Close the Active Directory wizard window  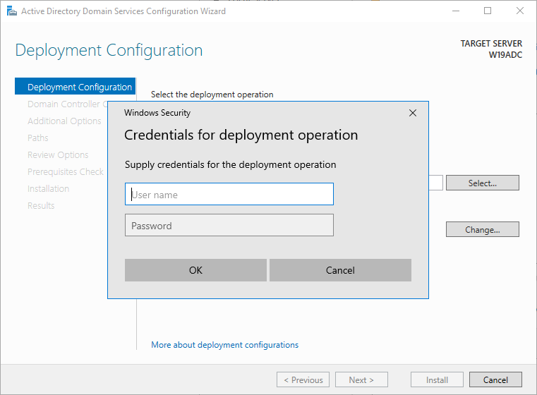click(x=520, y=11)
